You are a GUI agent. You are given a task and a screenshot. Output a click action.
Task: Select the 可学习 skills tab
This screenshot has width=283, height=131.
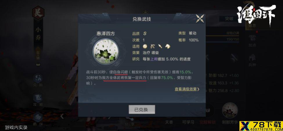(x=188, y=122)
